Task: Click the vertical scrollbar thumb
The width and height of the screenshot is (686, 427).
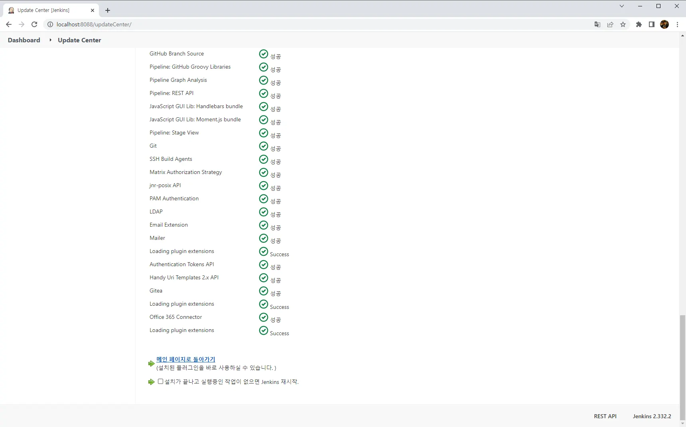Action: click(683, 367)
